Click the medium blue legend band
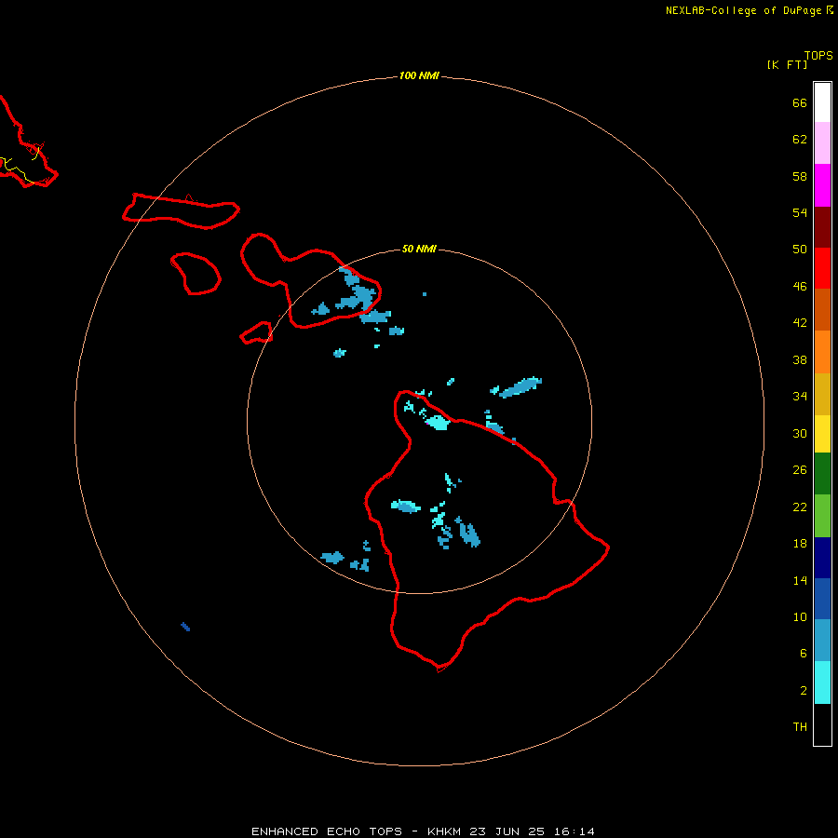Viewport: 838px width, 838px height. [822, 599]
